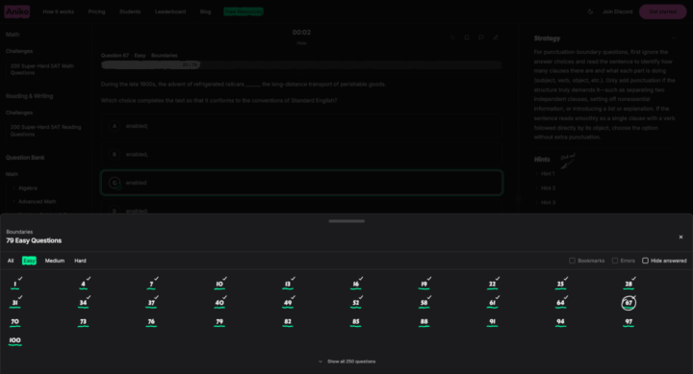Select the Medium difficulty filter
The height and width of the screenshot is (374, 693).
(55, 261)
